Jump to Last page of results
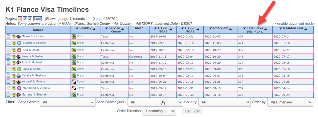 38,19
